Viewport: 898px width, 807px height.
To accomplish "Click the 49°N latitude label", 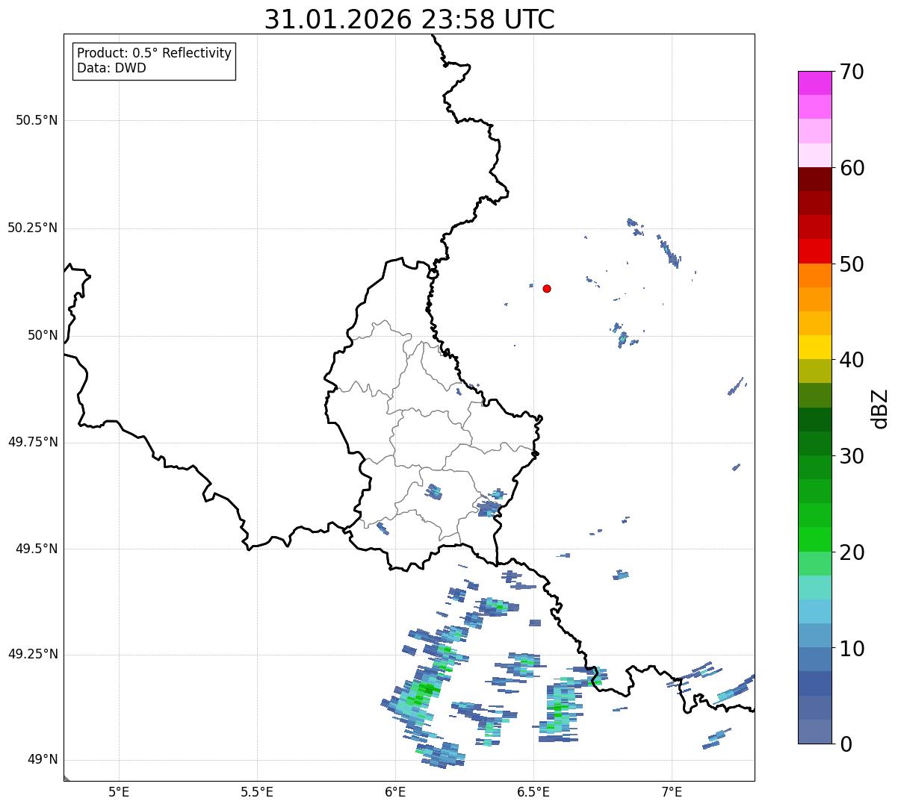I will pyautogui.click(x=43, y=760).
